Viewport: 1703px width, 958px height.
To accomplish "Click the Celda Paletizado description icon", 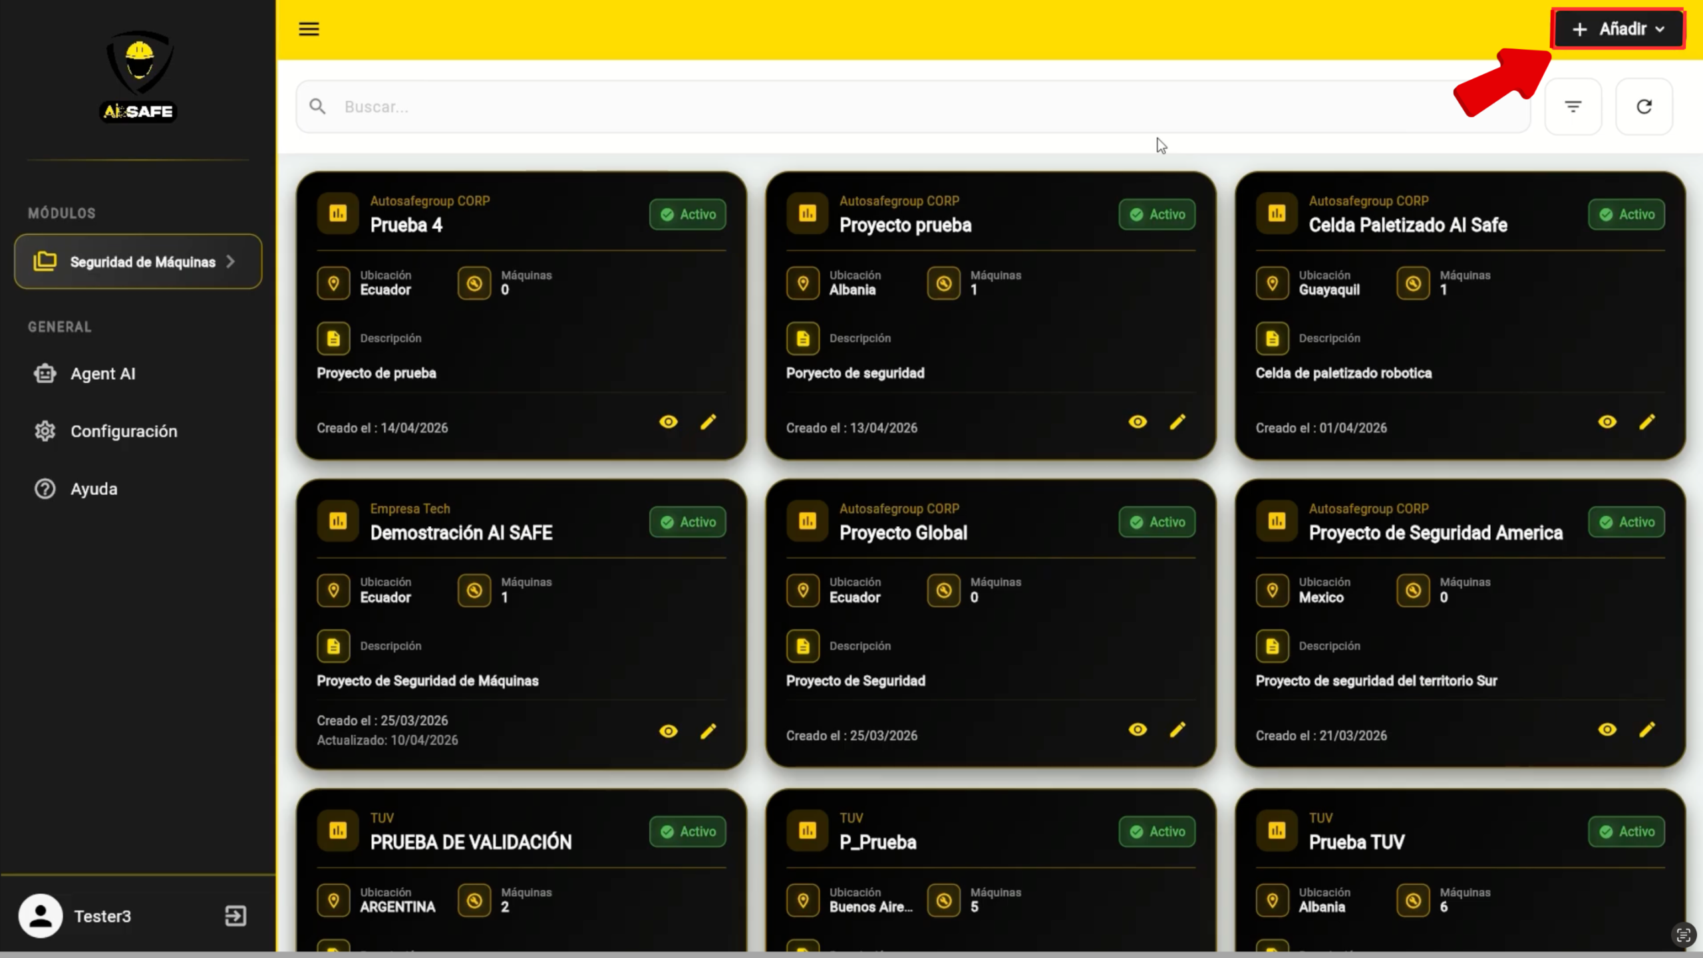I will 1272,339.
